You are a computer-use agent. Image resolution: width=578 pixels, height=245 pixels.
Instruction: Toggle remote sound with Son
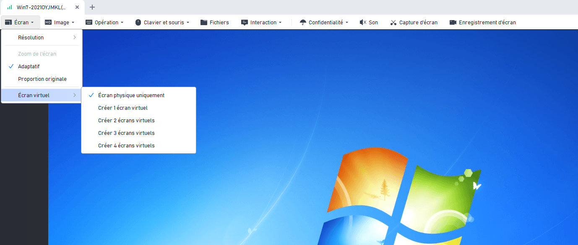click(369, 23)
